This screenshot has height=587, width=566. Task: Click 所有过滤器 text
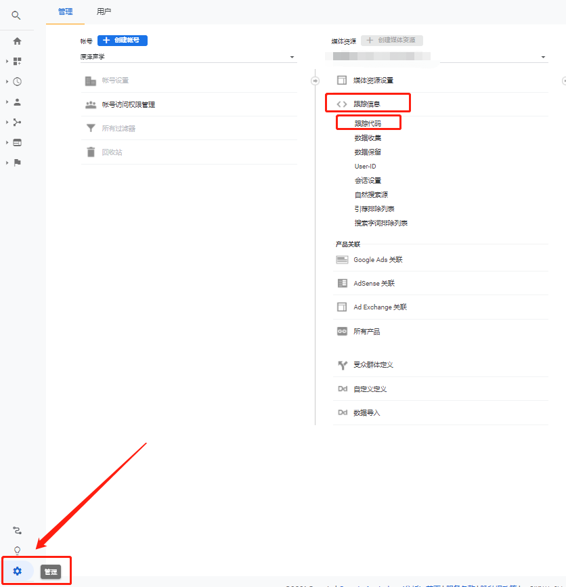(118, 129)
